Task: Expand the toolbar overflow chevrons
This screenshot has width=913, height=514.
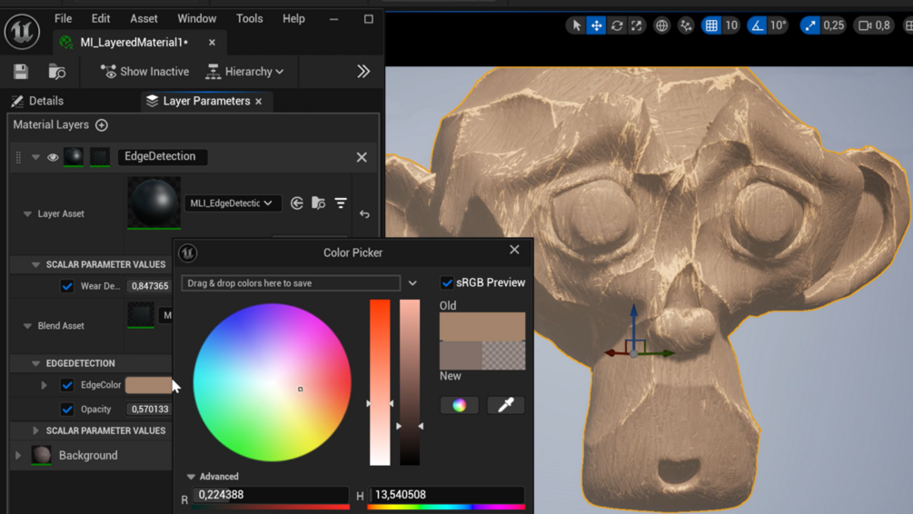Action: tap(363, 72)
